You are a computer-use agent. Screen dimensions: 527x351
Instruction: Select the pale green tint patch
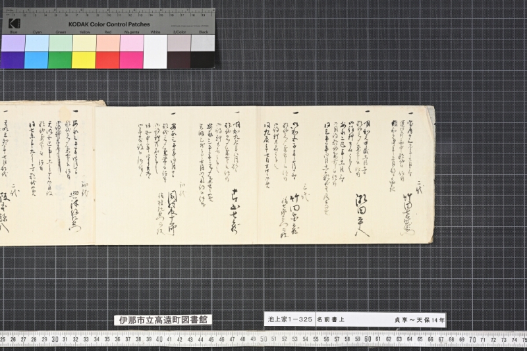coord(61,43)
